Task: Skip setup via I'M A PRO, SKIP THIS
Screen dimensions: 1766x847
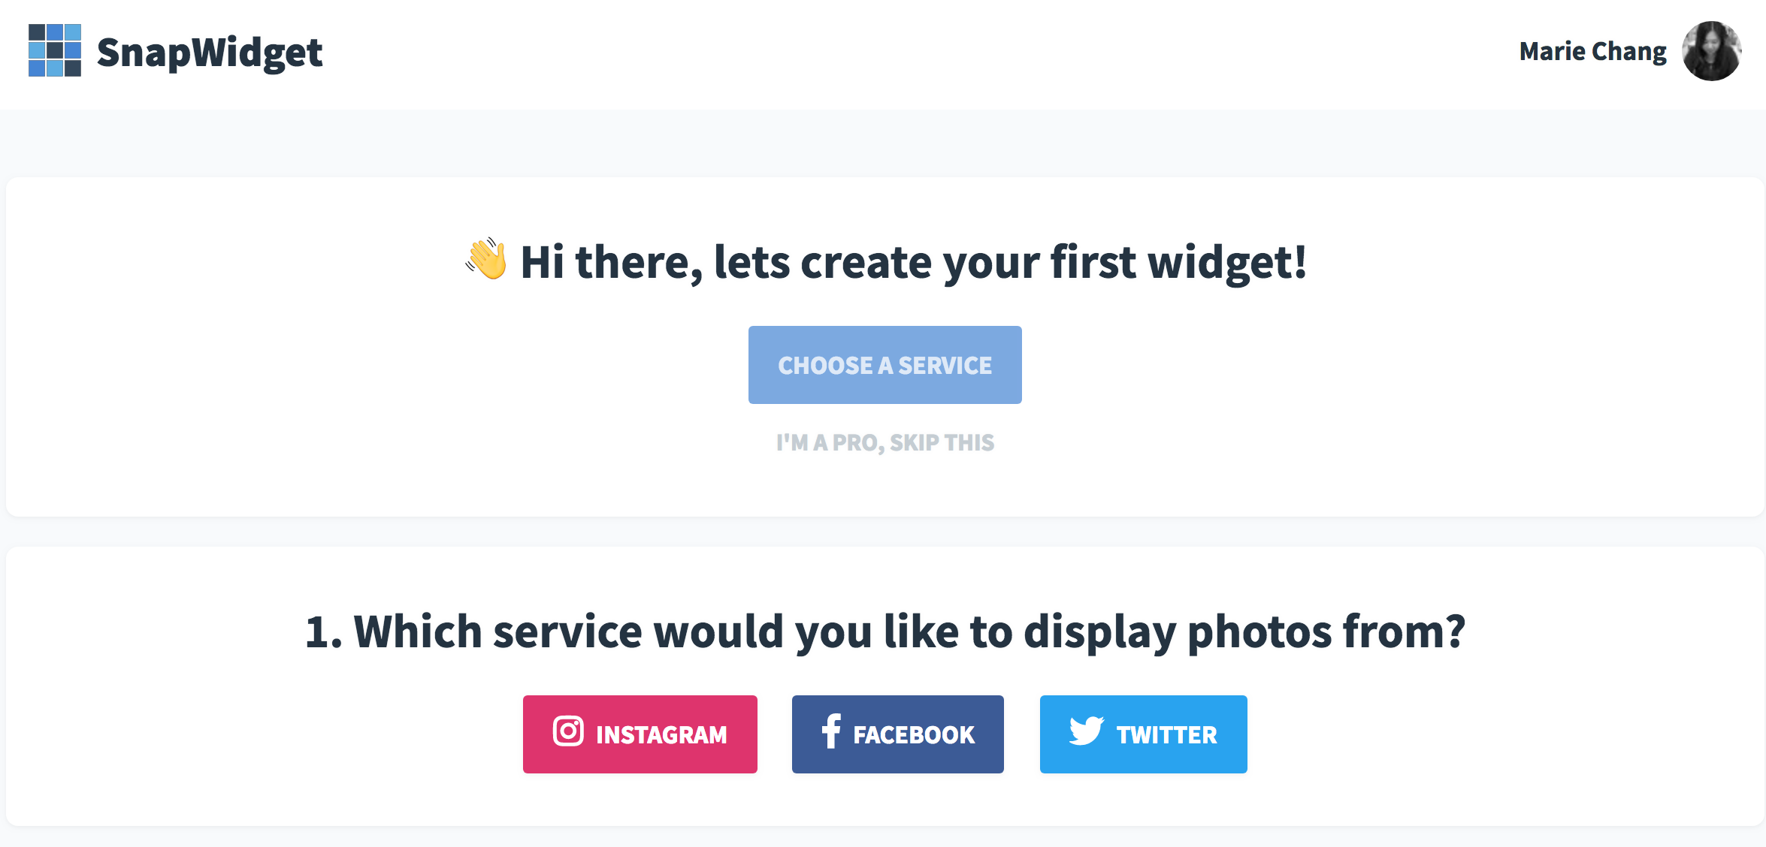Action: coord(885,443)
